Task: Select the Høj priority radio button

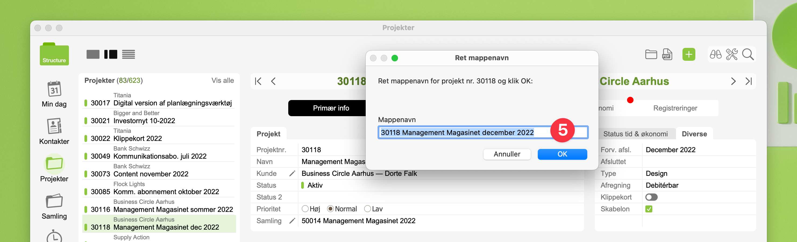Action: click(x=305, y=209)
